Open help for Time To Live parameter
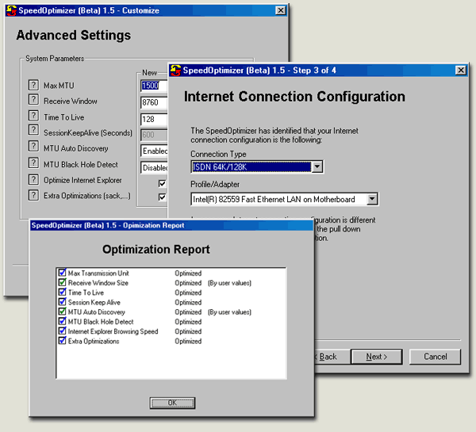The image size is (476, 432). [33, 116]
